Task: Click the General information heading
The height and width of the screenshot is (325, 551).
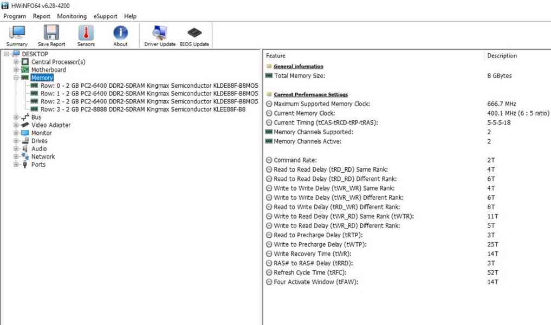Action: (299, 66)
